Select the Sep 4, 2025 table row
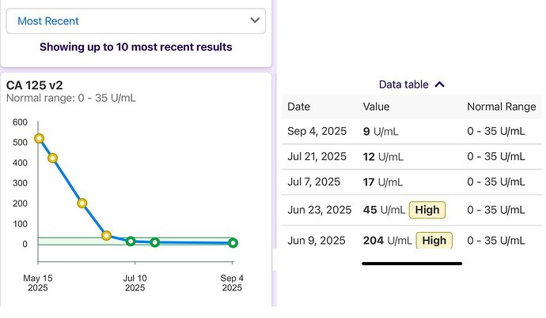The image size is (546, 318). [x=411, y=131]
